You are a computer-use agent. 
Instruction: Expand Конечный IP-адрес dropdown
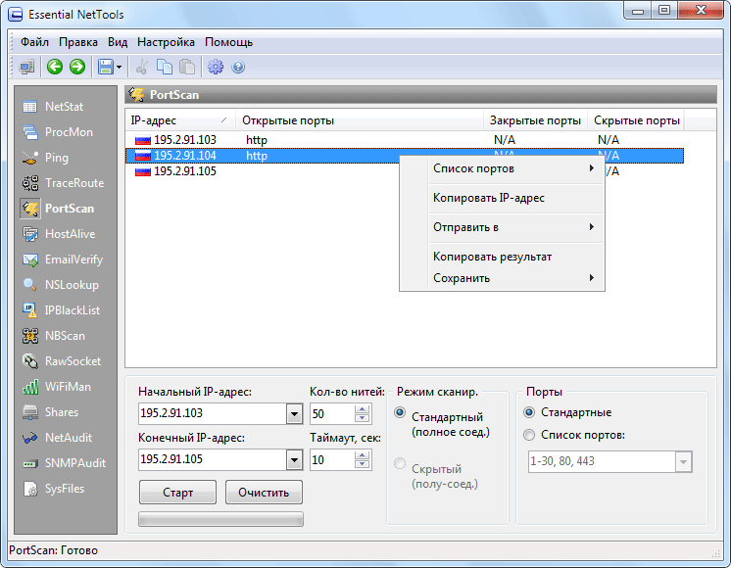coord(294,460)
